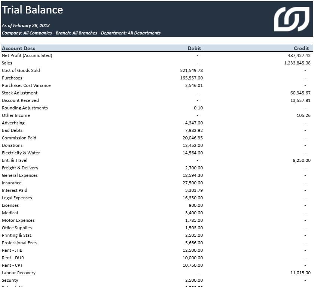Click the Discount Received credit amount
314x287 pixels.
[300, 100]
